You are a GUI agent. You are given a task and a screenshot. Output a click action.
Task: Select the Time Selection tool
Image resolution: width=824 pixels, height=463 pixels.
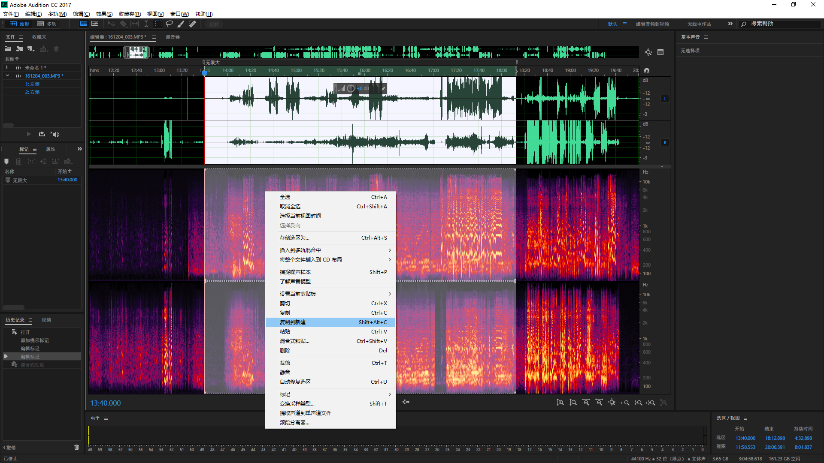pyautogui.click(x=146, y=24)
